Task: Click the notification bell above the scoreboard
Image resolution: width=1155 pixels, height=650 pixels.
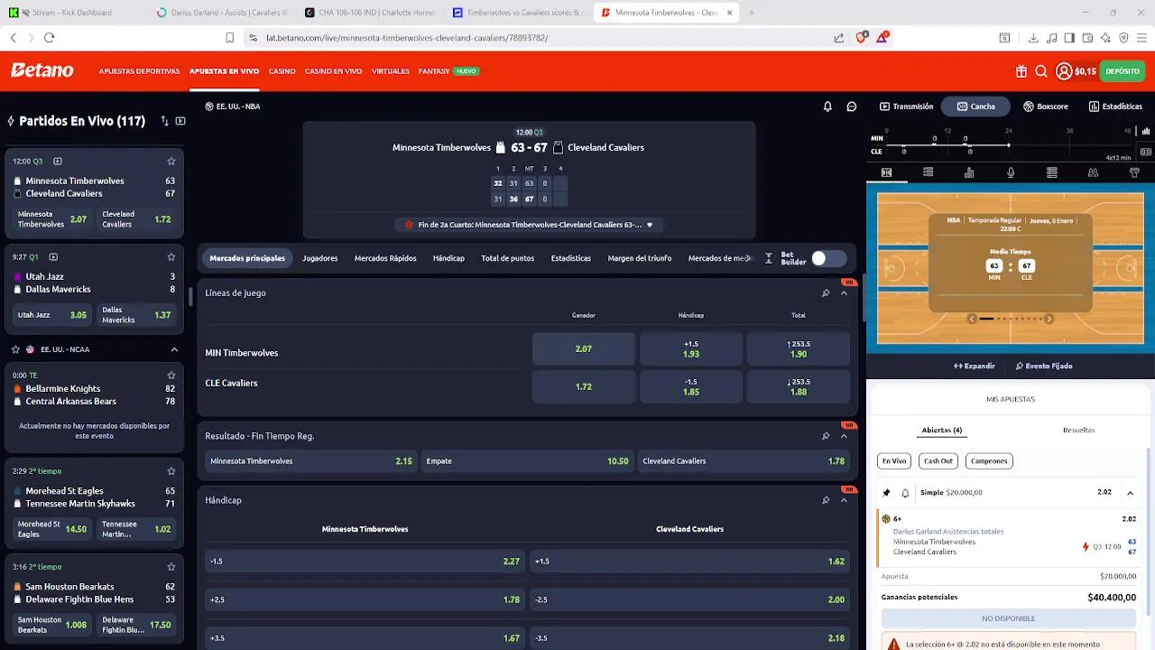Action: coord(827,107)
